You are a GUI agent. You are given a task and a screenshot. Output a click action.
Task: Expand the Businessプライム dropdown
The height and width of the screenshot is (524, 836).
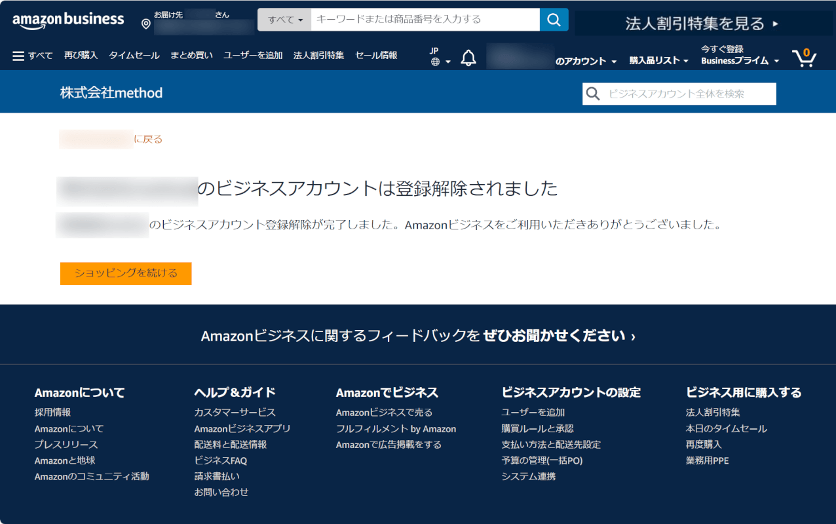740,61
